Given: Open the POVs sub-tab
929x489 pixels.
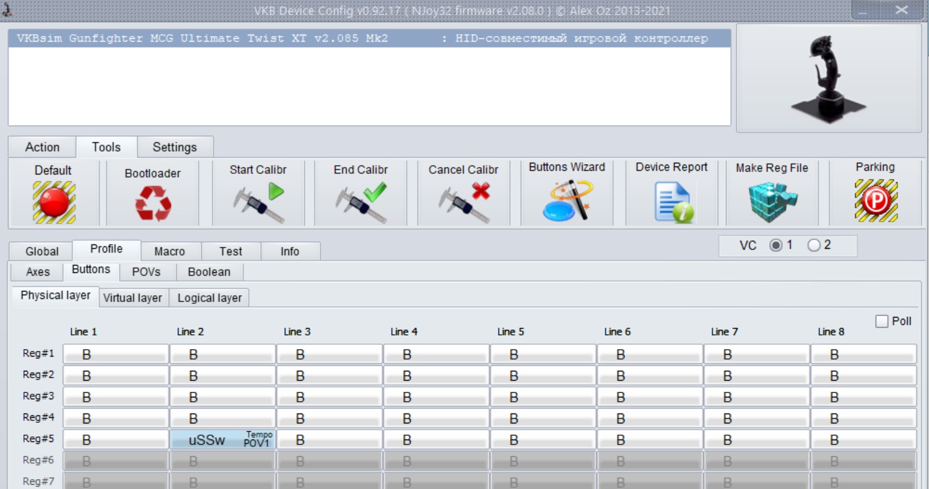Looking at the screenshot, I should (147, 272).
